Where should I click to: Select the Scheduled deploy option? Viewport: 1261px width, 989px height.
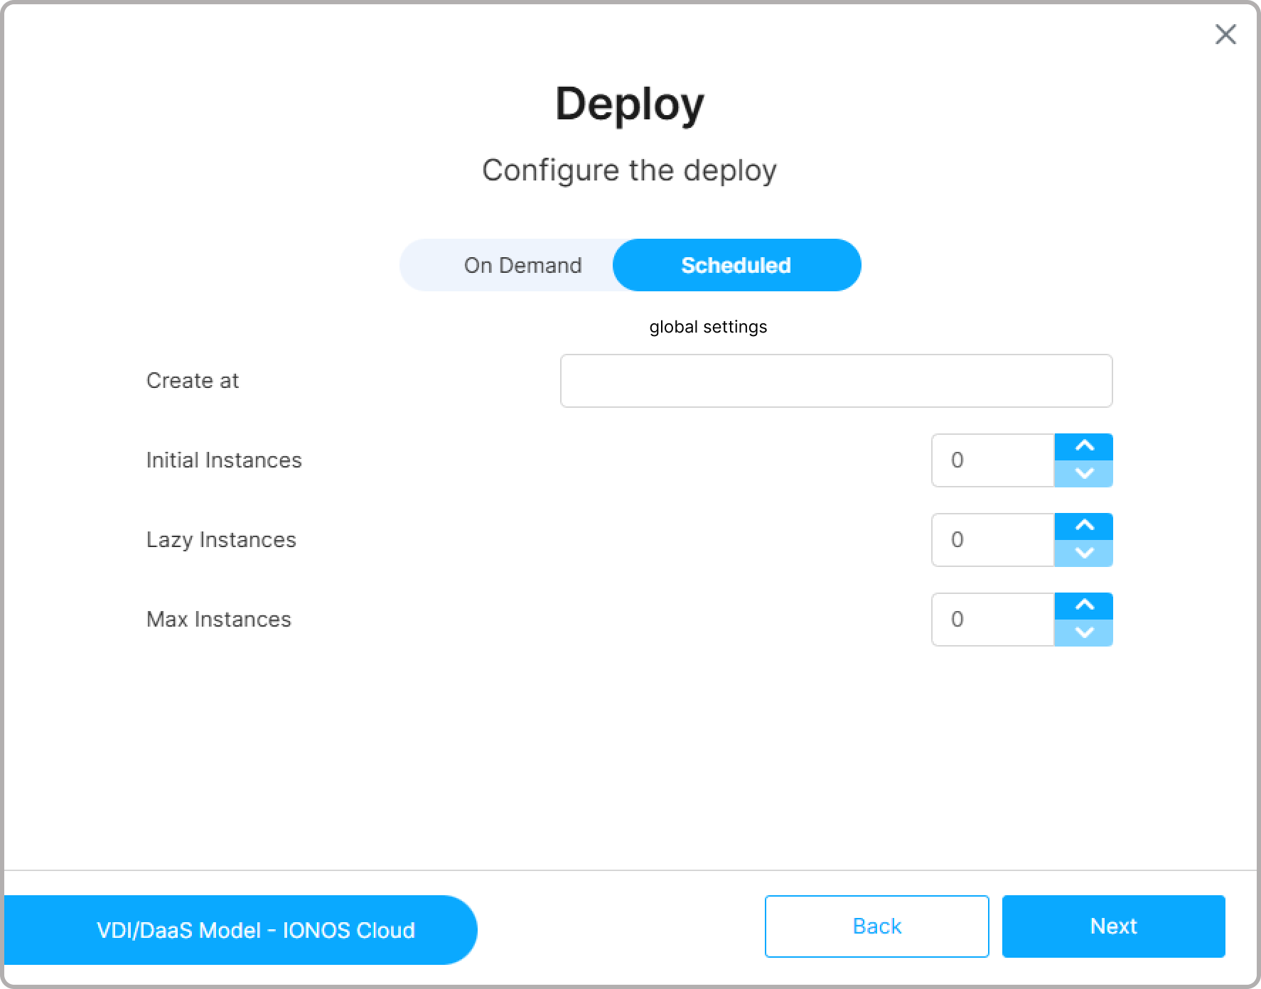736,265
